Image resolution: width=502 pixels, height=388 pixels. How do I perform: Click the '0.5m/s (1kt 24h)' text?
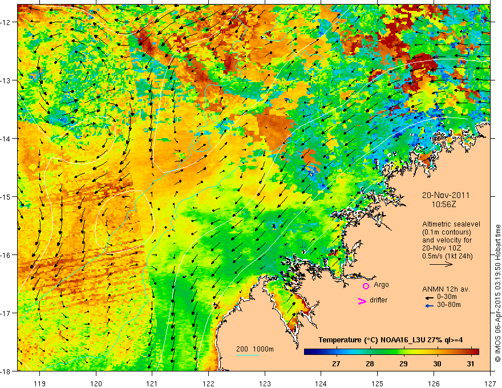[x=447, y=256]
